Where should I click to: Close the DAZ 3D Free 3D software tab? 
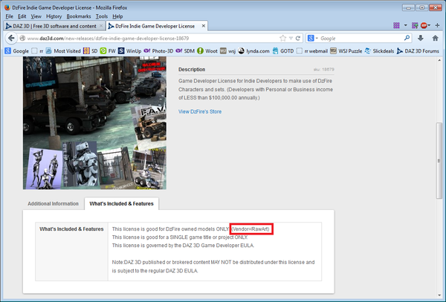click(x=101, y=26)
